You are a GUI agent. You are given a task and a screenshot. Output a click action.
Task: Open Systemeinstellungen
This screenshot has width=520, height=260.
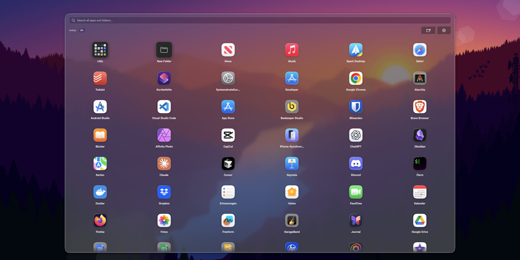[228, 78]
